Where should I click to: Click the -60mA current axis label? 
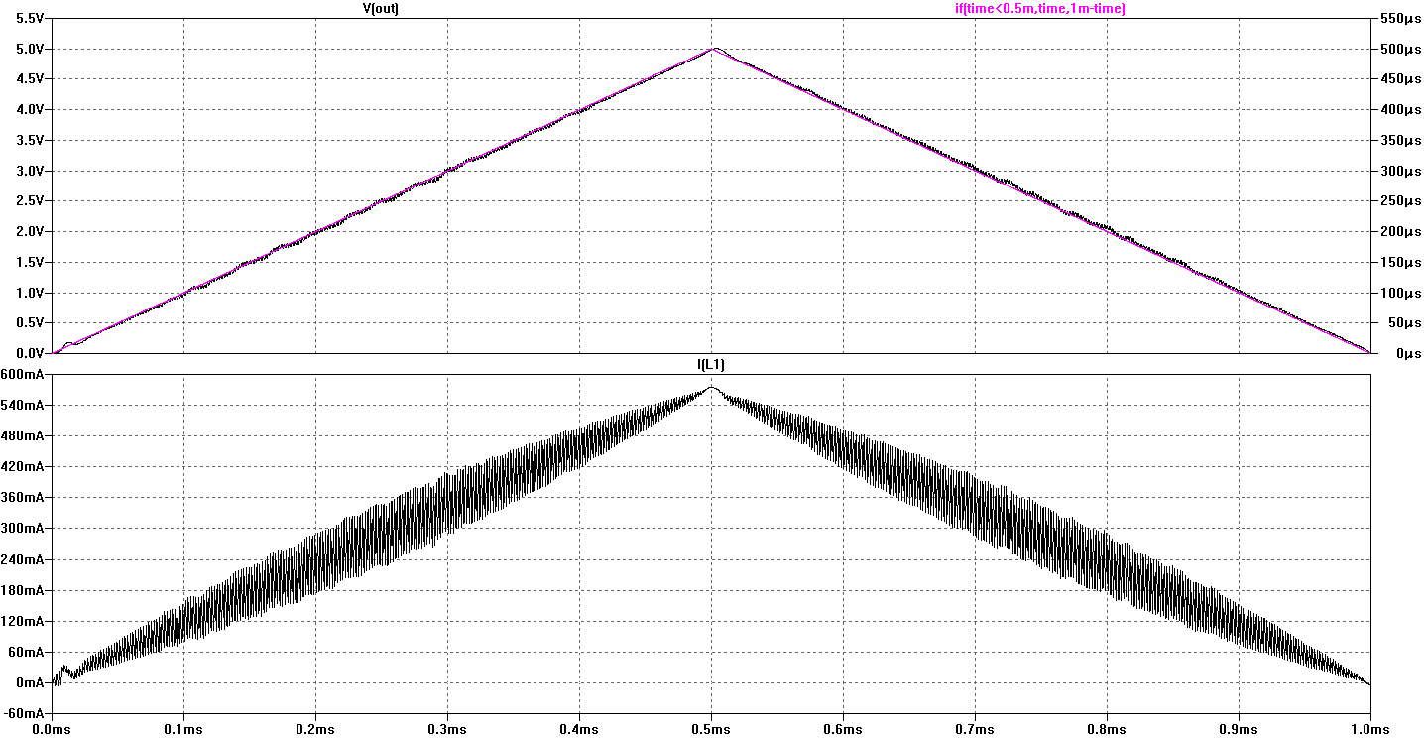[25, 713]
